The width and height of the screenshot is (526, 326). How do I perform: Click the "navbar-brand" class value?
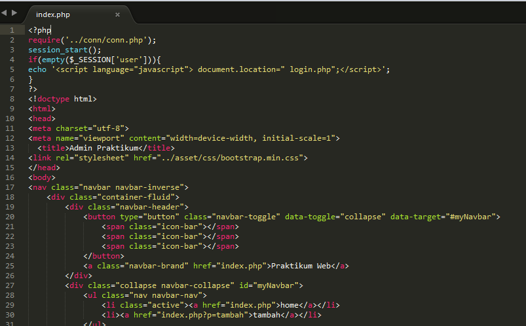click(157, 266)
